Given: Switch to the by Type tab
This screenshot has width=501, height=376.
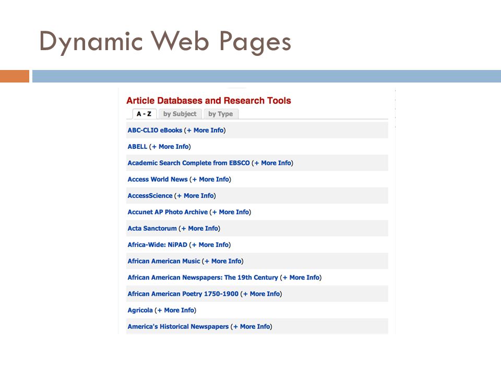Looking at the screenshot, I should 221,114.
